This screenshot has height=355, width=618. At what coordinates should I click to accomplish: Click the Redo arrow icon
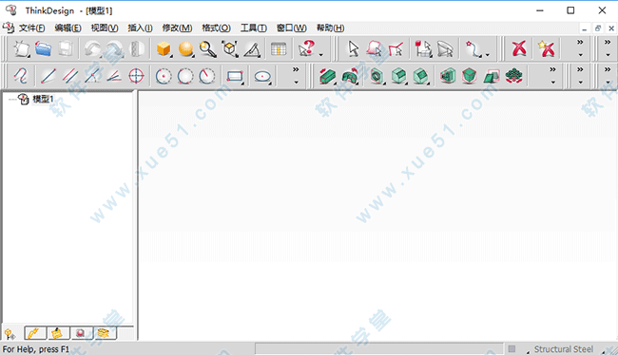[x=115, y=48]
